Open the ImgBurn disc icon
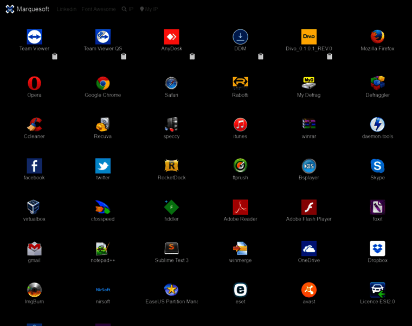The image size is (412, 326). point(34,290)
